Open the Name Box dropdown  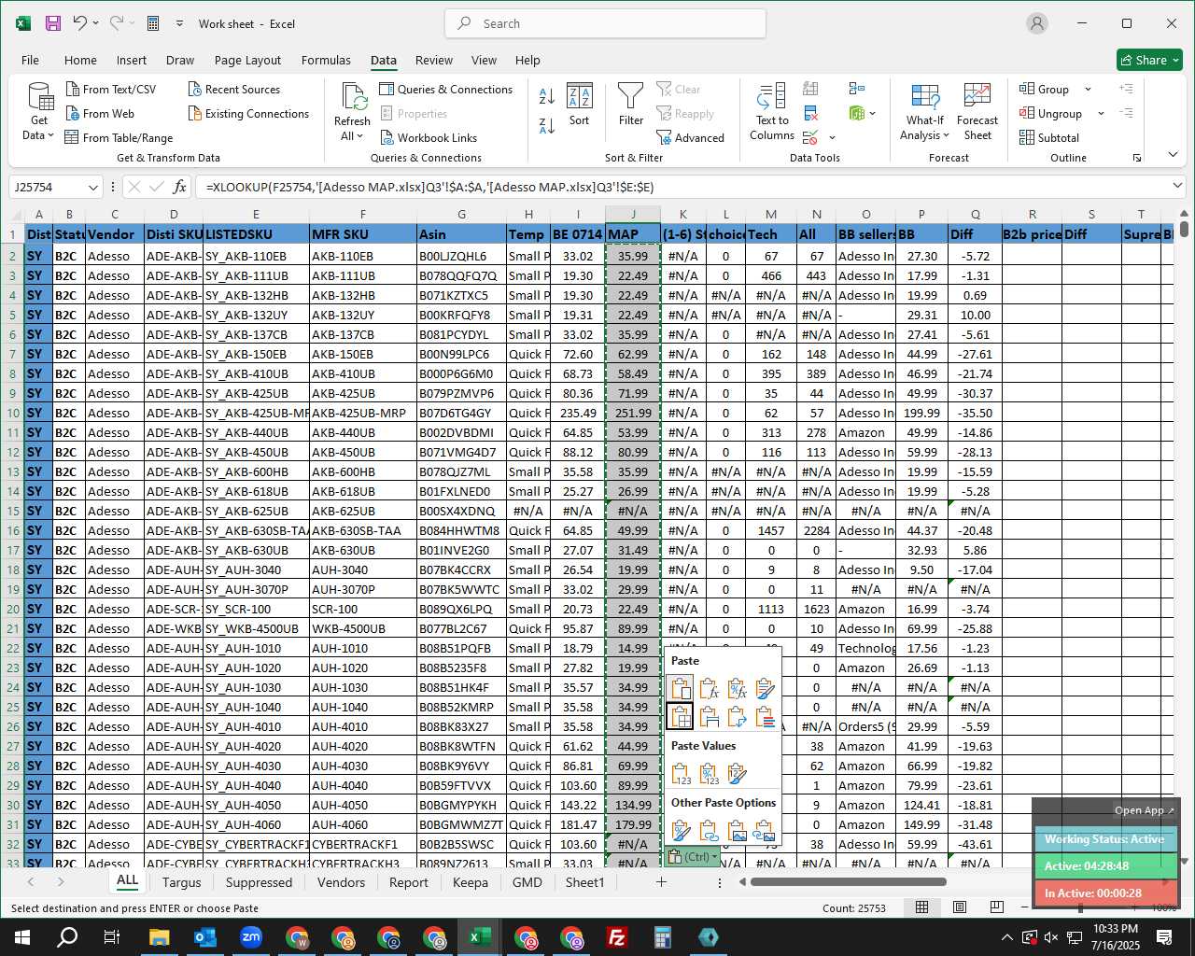point(92,188)
